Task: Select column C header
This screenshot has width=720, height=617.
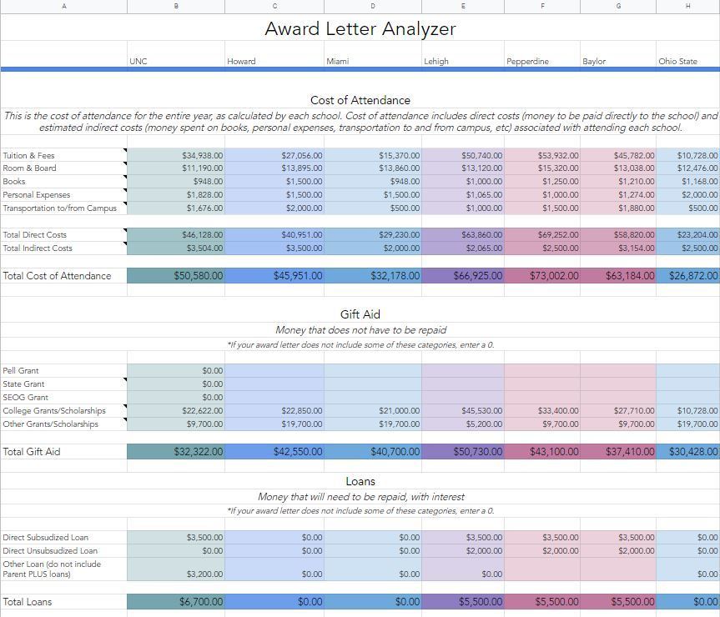Action: coord(274,6)
